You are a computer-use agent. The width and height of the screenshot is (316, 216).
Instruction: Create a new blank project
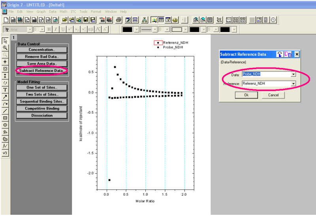6,20
